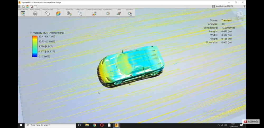The width and height of the screenshot is (264, 128).
Task: Click the user avatar icon
Action: tap(214, 6)
